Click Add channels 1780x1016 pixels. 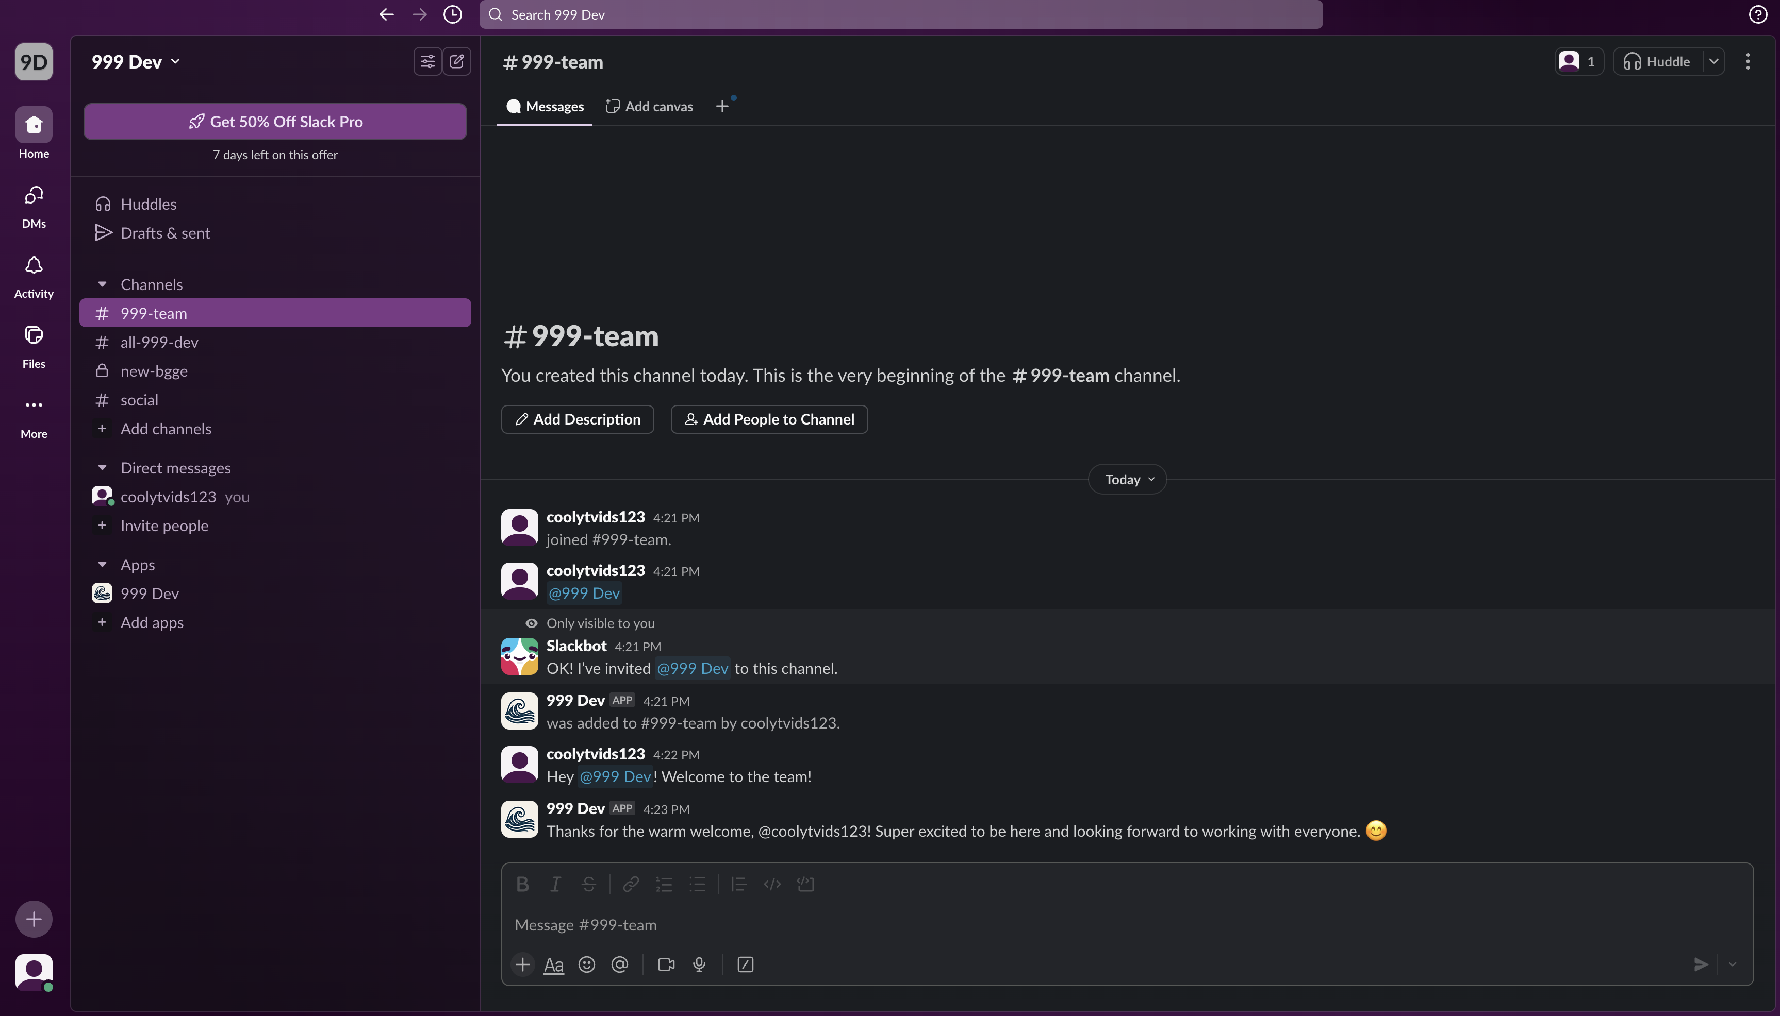[x=275, y=429]
